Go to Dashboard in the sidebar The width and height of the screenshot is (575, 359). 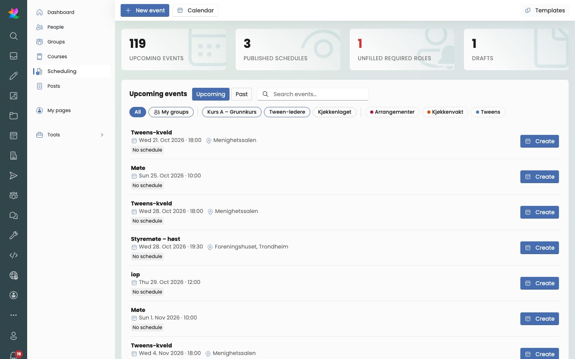pos(71,12)
